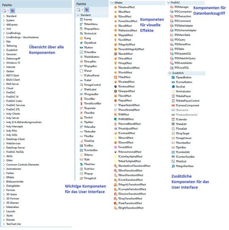
Task: Choose the TTreeView component icon
Action: coord(81,164)
